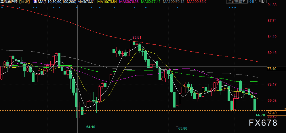Click 73.17 on the price axis
Viewport: 286px width, 133px height.
click(272, 85)
